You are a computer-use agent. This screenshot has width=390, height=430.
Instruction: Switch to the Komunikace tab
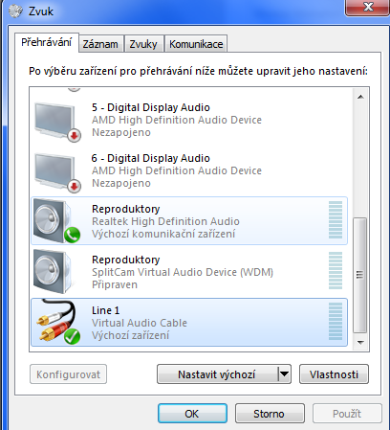(x=196, y=44)
